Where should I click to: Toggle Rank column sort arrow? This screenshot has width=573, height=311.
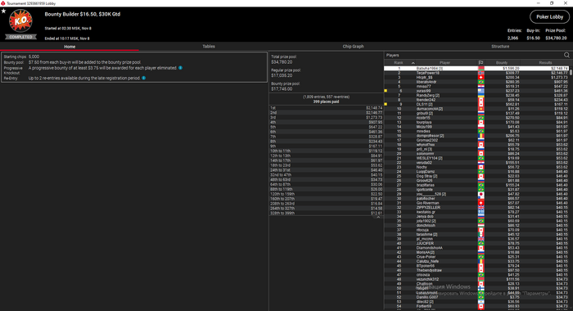click(413, 63)
